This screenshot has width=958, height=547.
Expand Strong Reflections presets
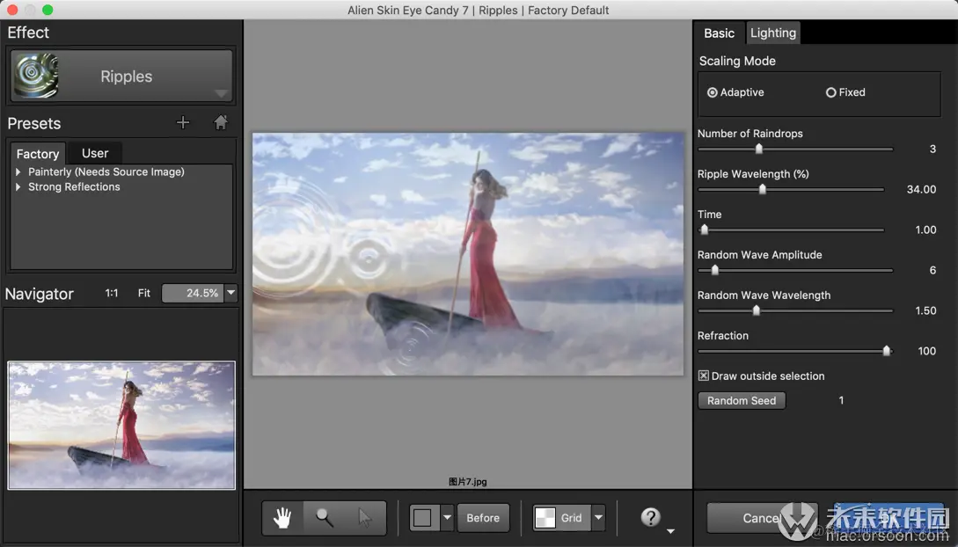18,186
